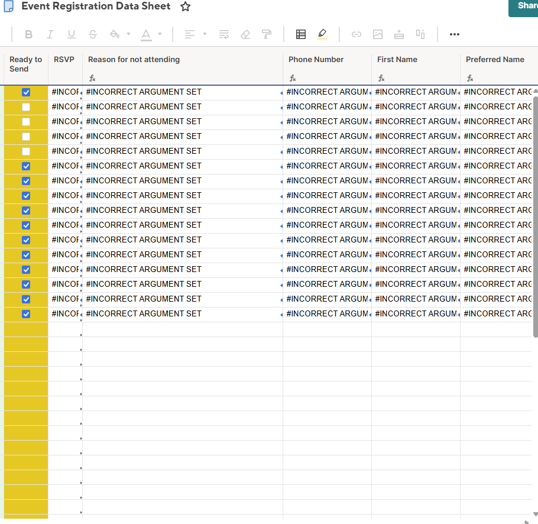The height and width of the screenshot is (524, 538).
Task: Click the scroll down arrow of the grid
Action: tap(535, 514)
